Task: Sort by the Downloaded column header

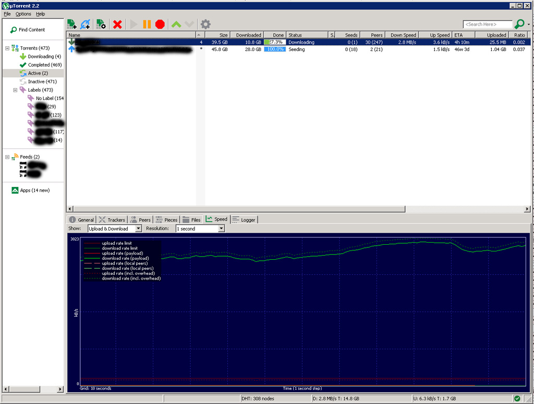Action: tap(247, 35)
